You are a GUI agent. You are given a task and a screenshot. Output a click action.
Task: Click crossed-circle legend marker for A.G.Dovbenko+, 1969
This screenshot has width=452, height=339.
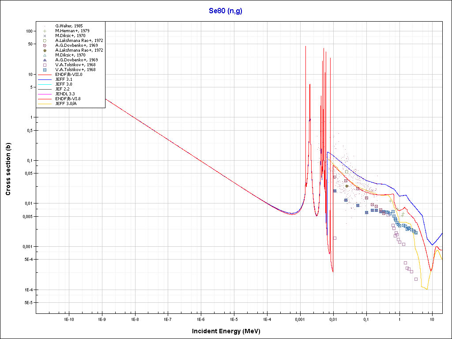[45, 45]
